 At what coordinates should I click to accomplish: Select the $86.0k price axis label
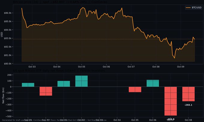tap(8, 13)
